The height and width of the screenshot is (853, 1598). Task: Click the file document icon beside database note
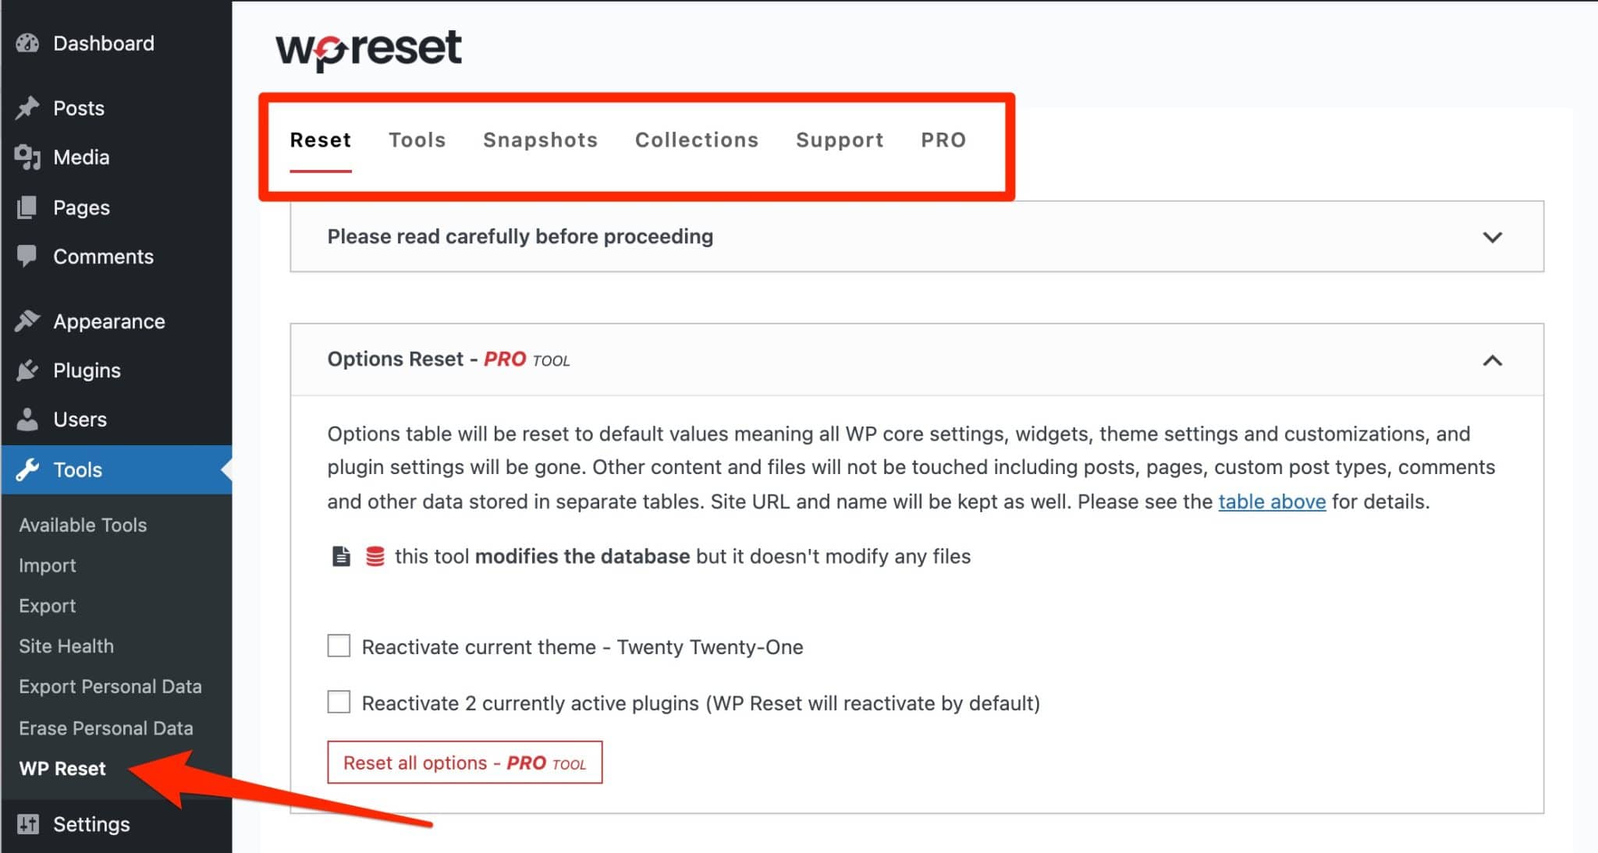pyautogui.click(x=341, y=556)
